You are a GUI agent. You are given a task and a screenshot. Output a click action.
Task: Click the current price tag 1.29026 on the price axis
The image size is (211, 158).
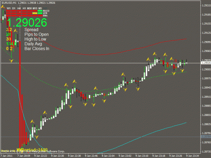(x=206, y=63)
